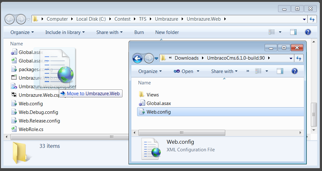The height and width of the screenshot is (171, 322).
Task: Open Share with menu in Umbrazure.Web window
Action: point(109,32)
